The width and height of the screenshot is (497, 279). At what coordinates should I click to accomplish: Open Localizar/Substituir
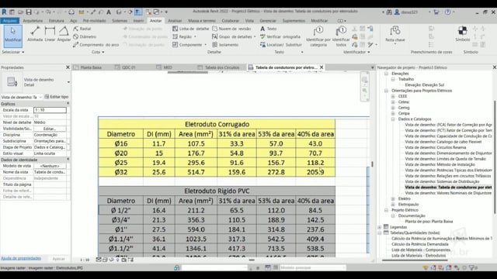click(x=281, y=45)
